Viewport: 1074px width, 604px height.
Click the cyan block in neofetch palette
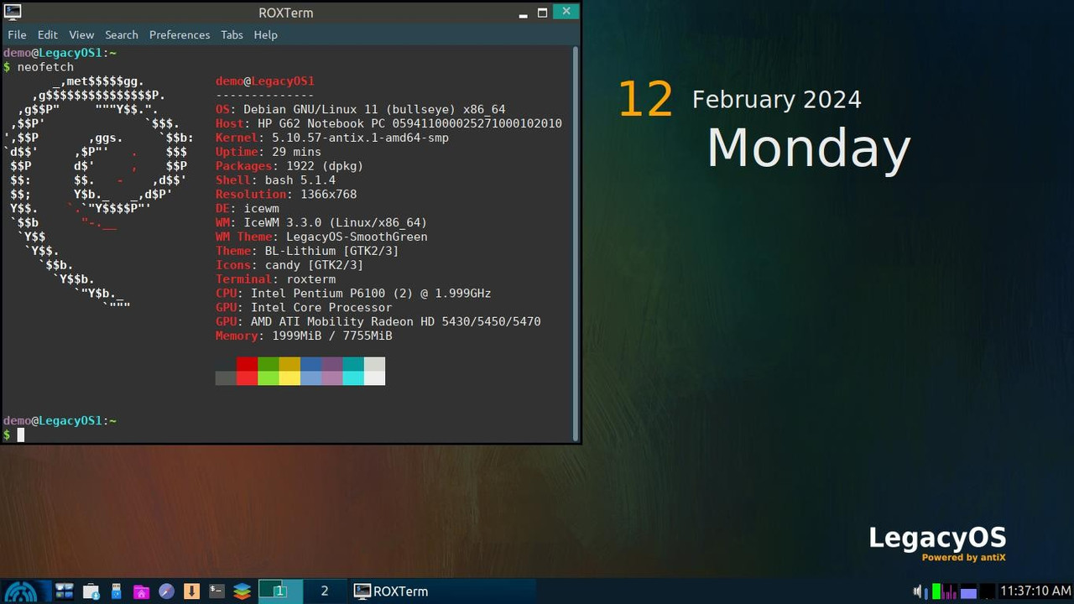pyautogui.click(x=353, y=371)
